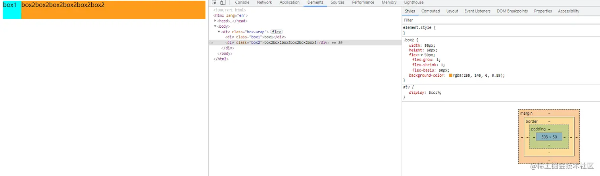Open the DOM Breakpoints tab

(x=512, y=11)
